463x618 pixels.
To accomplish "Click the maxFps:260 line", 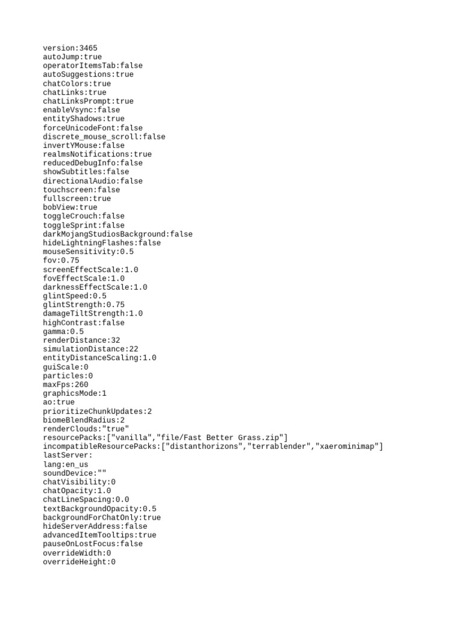I will point(66,384).
